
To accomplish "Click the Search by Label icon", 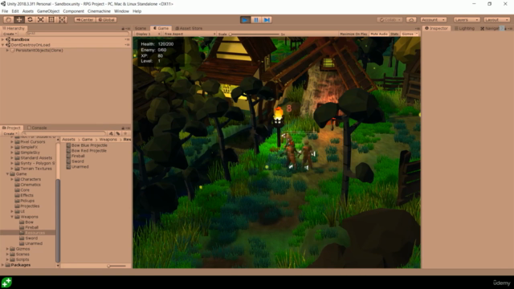I will 118,134.
